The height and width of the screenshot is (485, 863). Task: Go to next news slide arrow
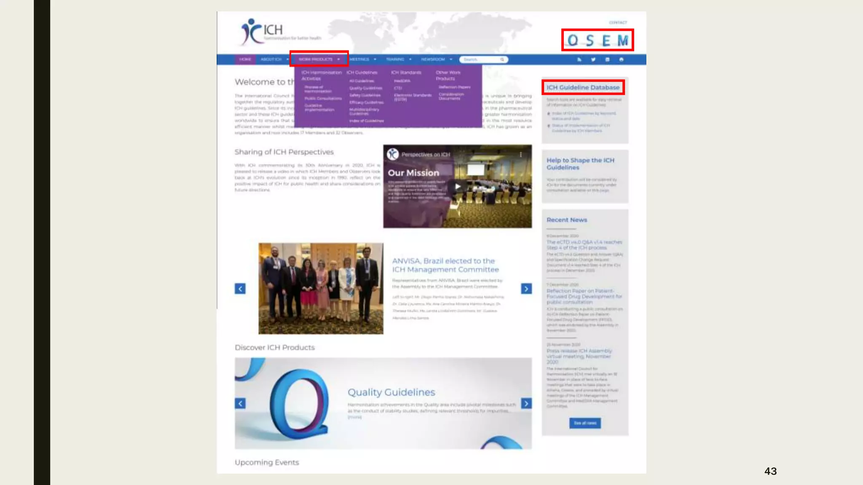point(526,289)
